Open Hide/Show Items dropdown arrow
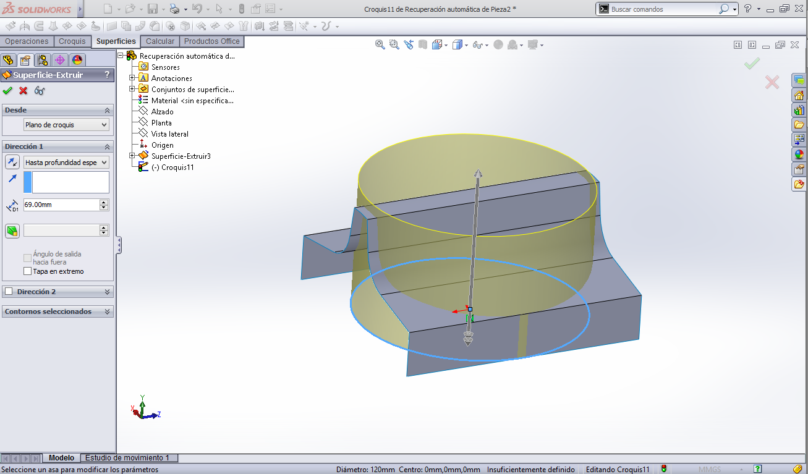This screenshot has height=474, width=808. (487, 45)
